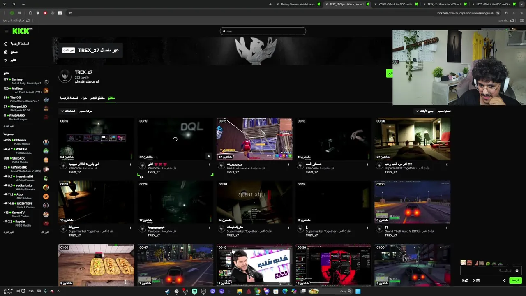Click the chat message input field

click(x=491, y=271)
